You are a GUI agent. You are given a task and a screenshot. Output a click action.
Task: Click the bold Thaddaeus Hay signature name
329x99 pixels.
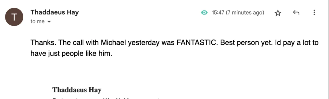(77, 90)
